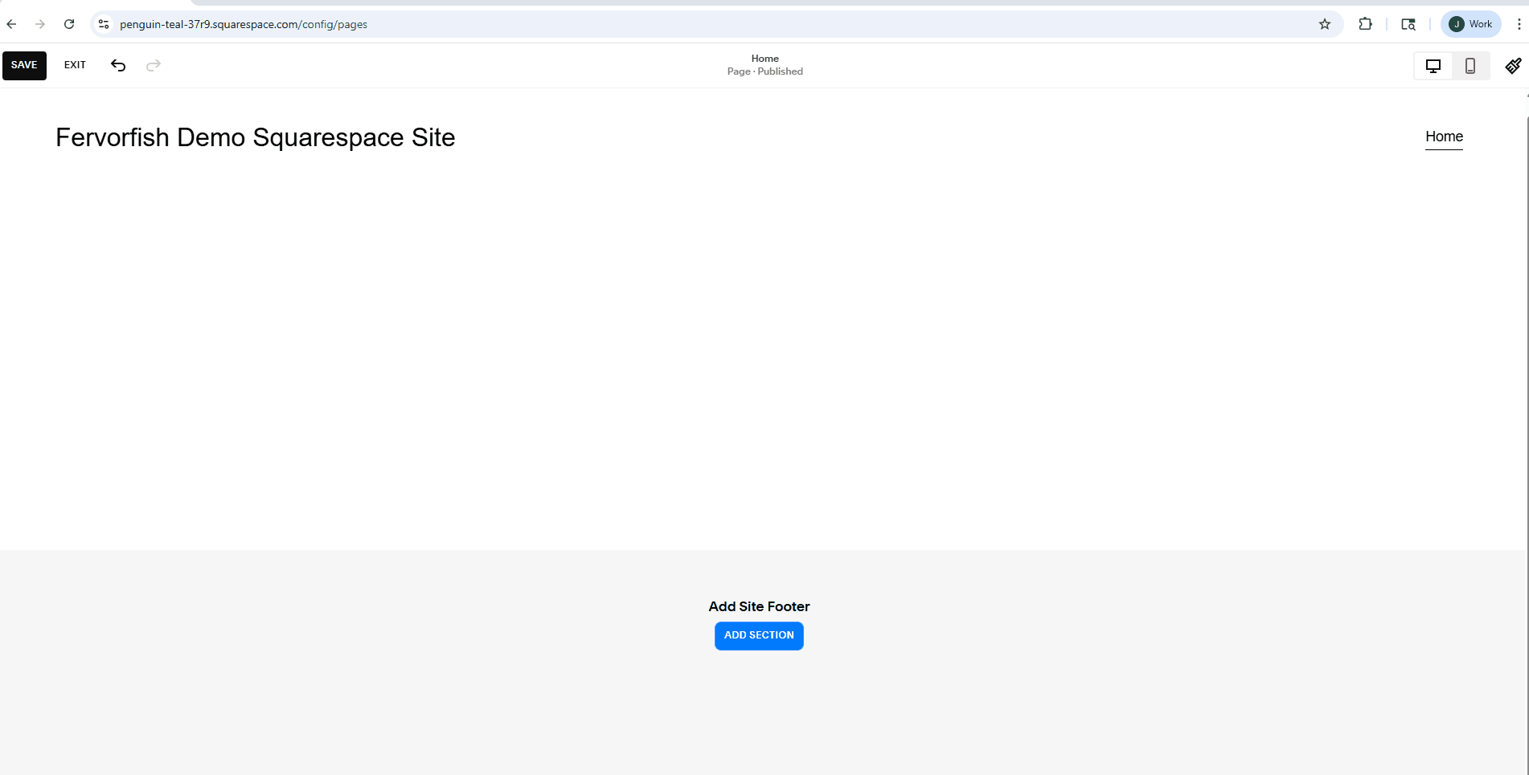Switch to mobile preview view

(x=1470, y=66)
